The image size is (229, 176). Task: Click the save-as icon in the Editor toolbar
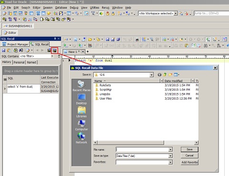pos(113,39)
